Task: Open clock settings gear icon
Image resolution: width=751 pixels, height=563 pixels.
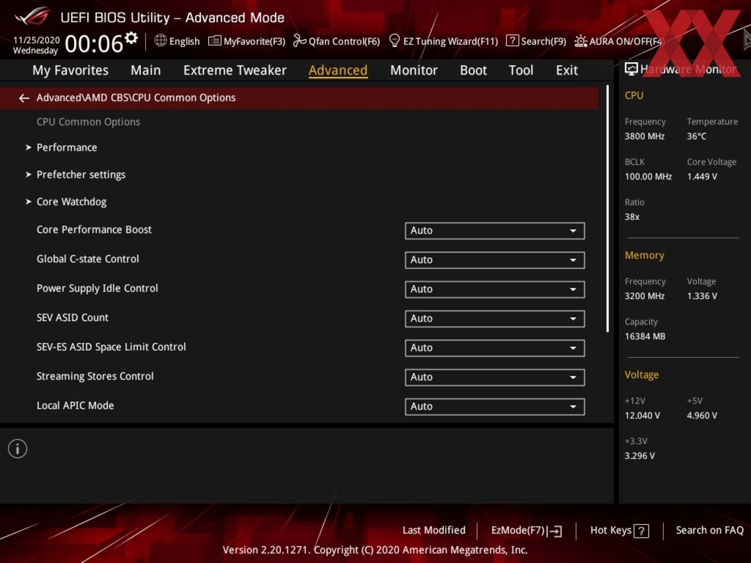Action: coord(131,38)
